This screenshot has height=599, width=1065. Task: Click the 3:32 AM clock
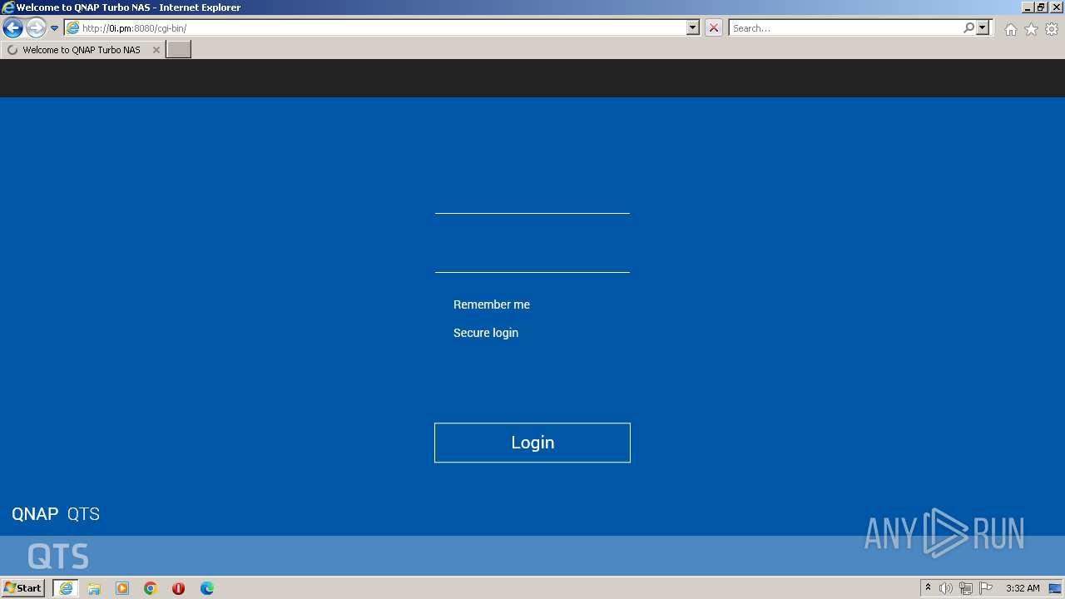(1023, 588)
